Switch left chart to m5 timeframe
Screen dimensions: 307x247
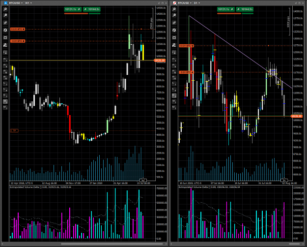click(5, 66)
